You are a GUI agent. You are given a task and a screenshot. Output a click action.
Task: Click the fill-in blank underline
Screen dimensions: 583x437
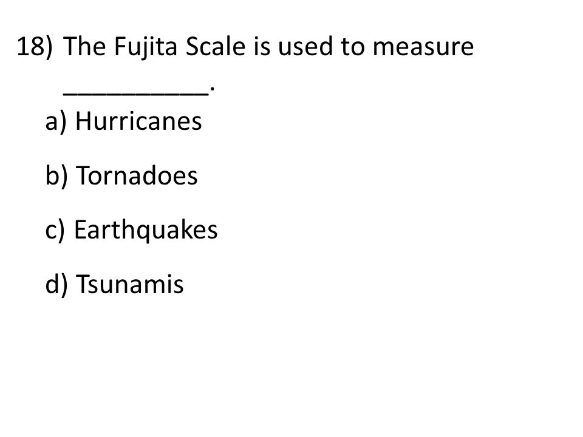click(x=135, y=95)
